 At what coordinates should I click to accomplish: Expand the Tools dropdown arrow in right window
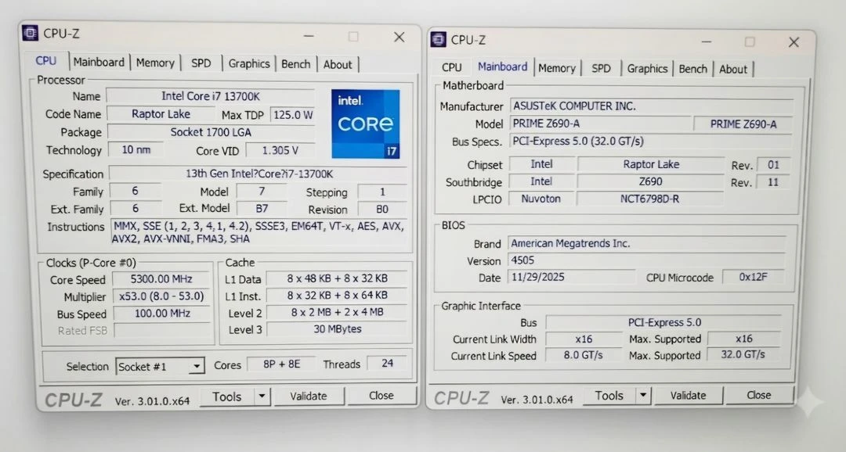tap(643, 396)
